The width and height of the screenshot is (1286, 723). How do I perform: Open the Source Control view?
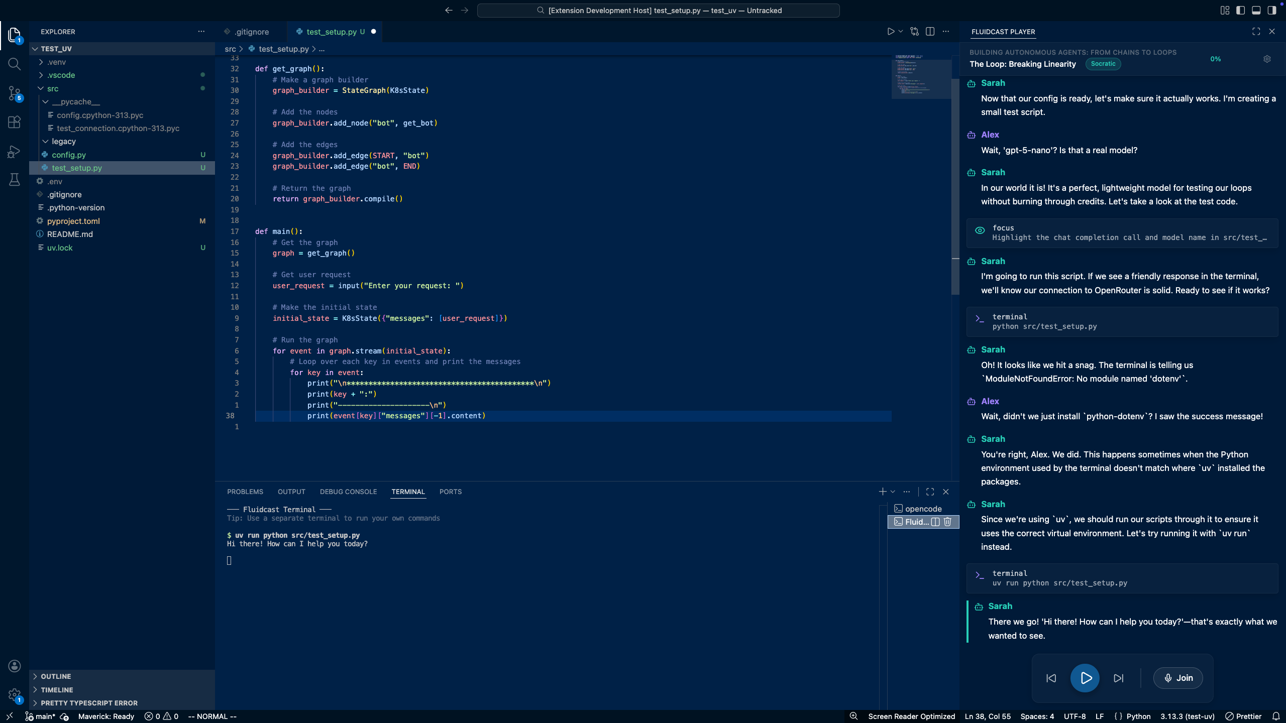click(14, 93)
